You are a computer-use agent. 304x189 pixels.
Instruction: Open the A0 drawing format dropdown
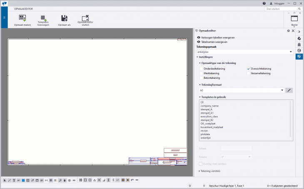282,90
